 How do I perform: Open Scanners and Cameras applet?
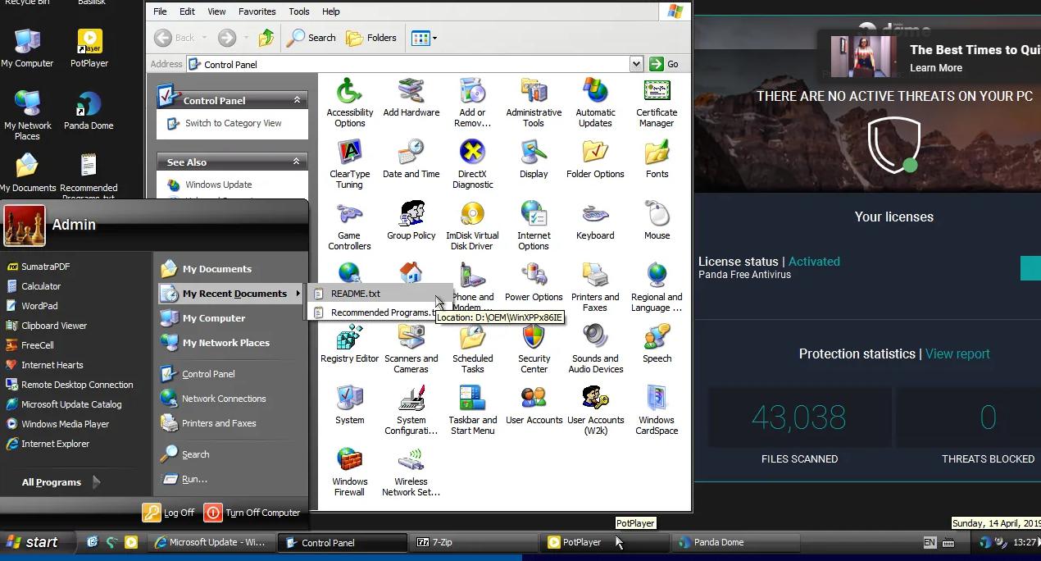411,349
